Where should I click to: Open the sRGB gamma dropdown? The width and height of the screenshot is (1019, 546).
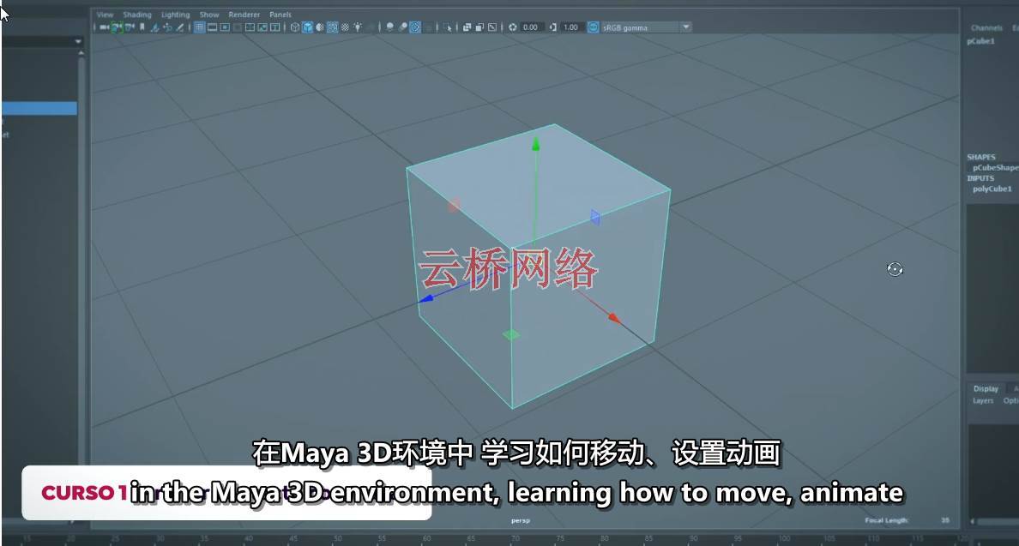point(684,27)
